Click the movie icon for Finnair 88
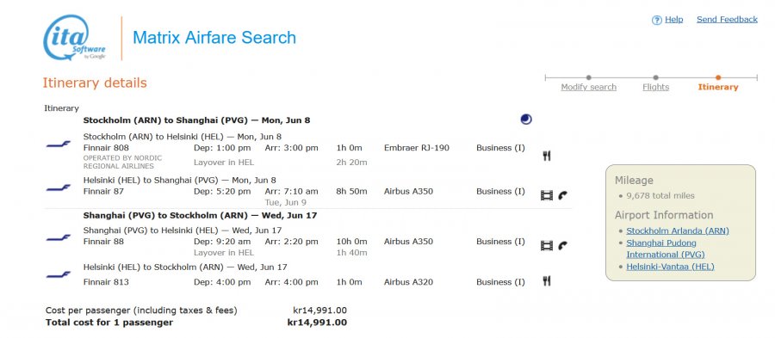The height and width of the screenshot is (338, 775). point(547,245)
